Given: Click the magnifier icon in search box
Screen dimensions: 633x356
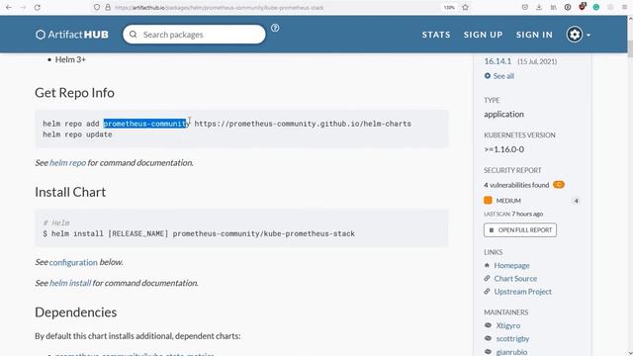Looking at the screenshot, I should [x=134, y=35].
